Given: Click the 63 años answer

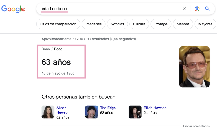Looking at the screenshot, I should 56,62.
